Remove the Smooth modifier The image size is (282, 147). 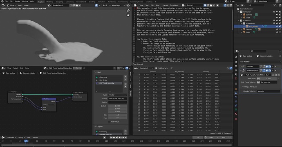pos(276,67)
